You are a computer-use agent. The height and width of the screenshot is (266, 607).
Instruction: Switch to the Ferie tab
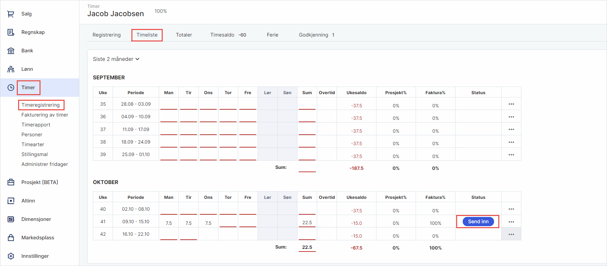(272, 35)
